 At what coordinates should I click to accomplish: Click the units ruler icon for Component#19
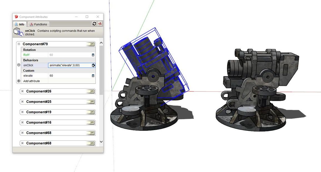pyautogui.click(x=90, y=113)
